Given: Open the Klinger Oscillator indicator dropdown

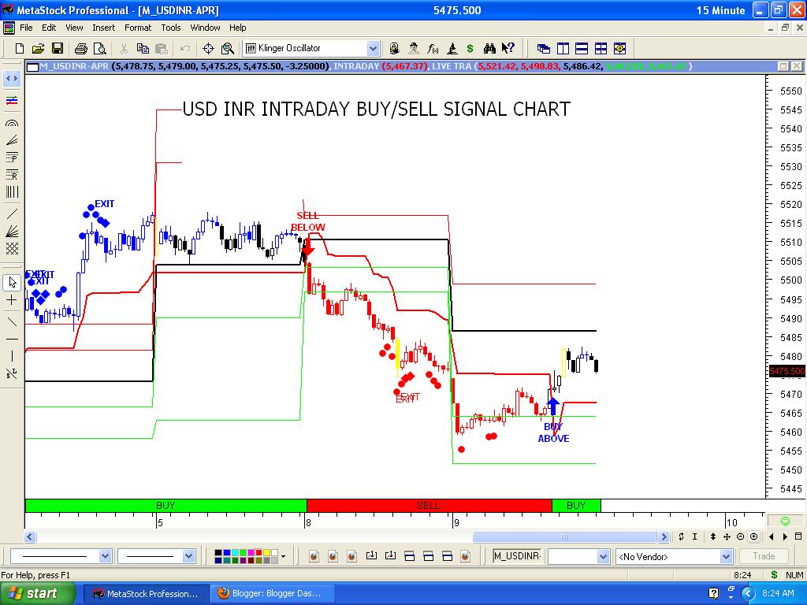Looking at the screenshot, I should click(372, 48).
